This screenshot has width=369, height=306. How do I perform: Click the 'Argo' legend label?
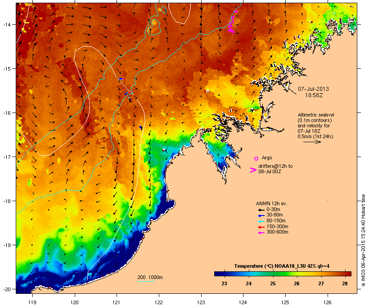pyautogui.click(x=267, y=157)
